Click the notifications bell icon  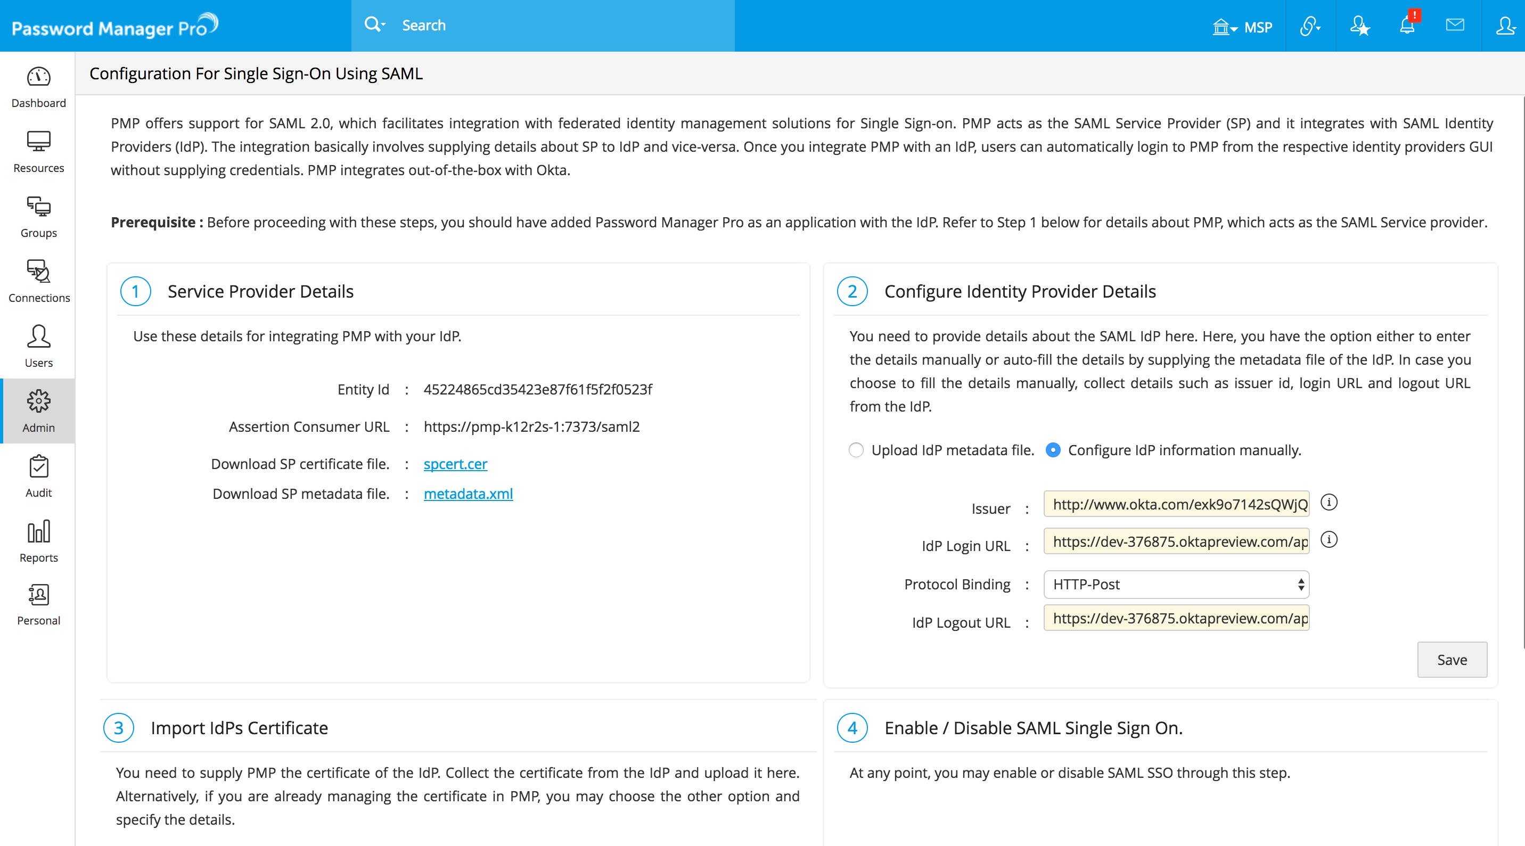[x=1407, y=26]
